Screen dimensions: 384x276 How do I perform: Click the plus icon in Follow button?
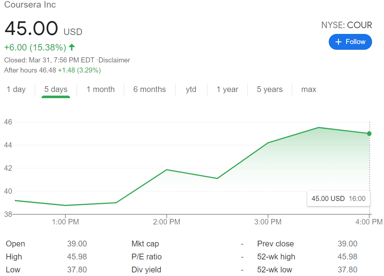pyautogui.click(x=338, y=42)
